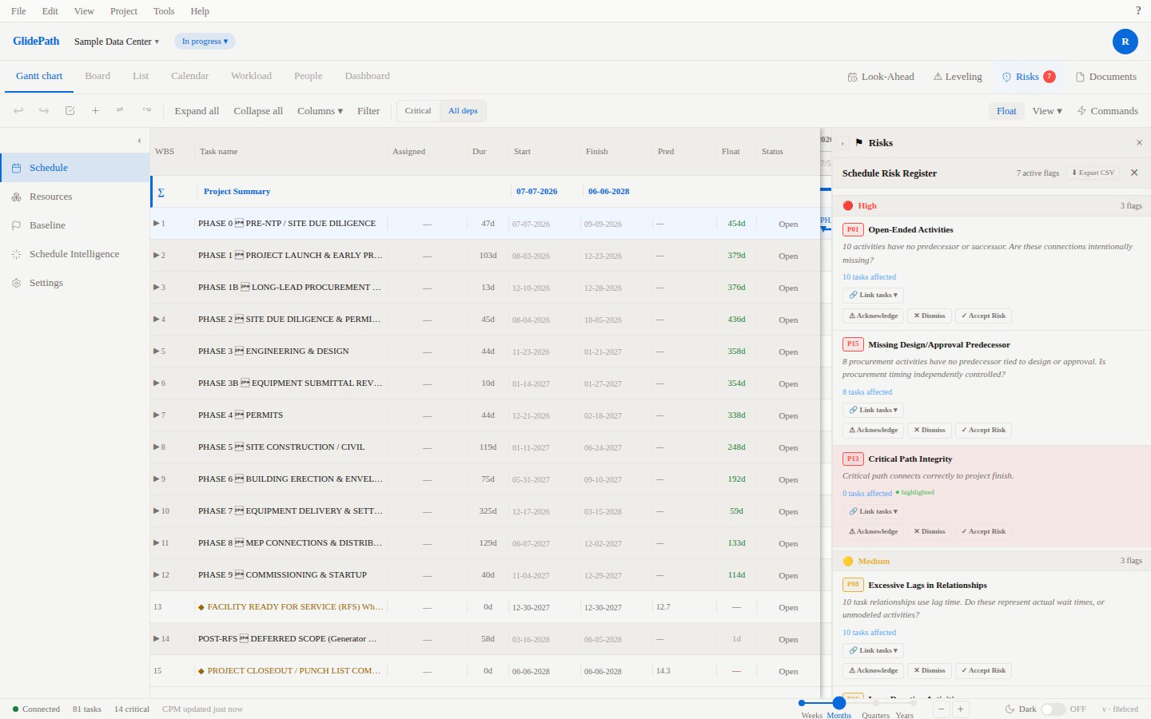Screen dimensions: 1151x719
Task: Toggle the All deps filter
Action: click(463, 111)
